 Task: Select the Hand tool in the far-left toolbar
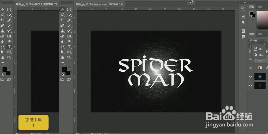[2, 57]
